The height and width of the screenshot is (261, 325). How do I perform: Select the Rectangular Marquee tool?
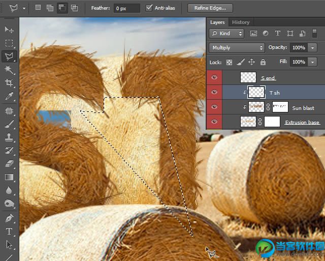point(9,43)
